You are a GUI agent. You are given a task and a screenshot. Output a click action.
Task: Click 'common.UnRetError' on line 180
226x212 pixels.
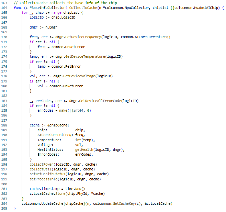coord(66,86)
